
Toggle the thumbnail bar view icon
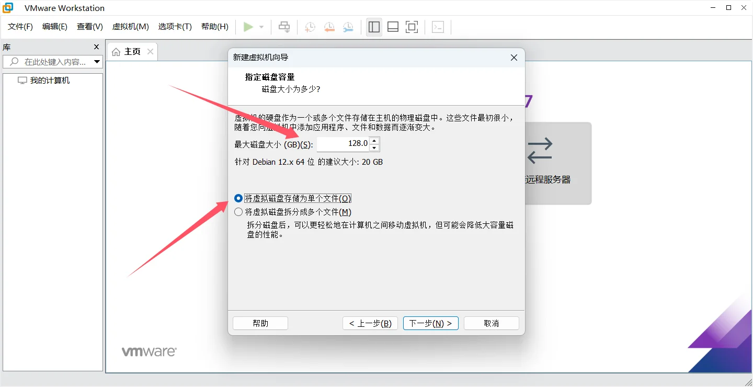point(393,27)
